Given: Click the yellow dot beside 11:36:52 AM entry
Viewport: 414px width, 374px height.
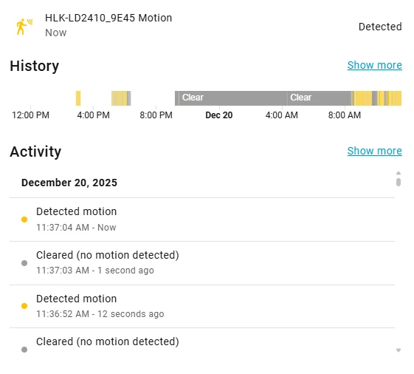Looking at the screenshot, I should click(24, 306).
